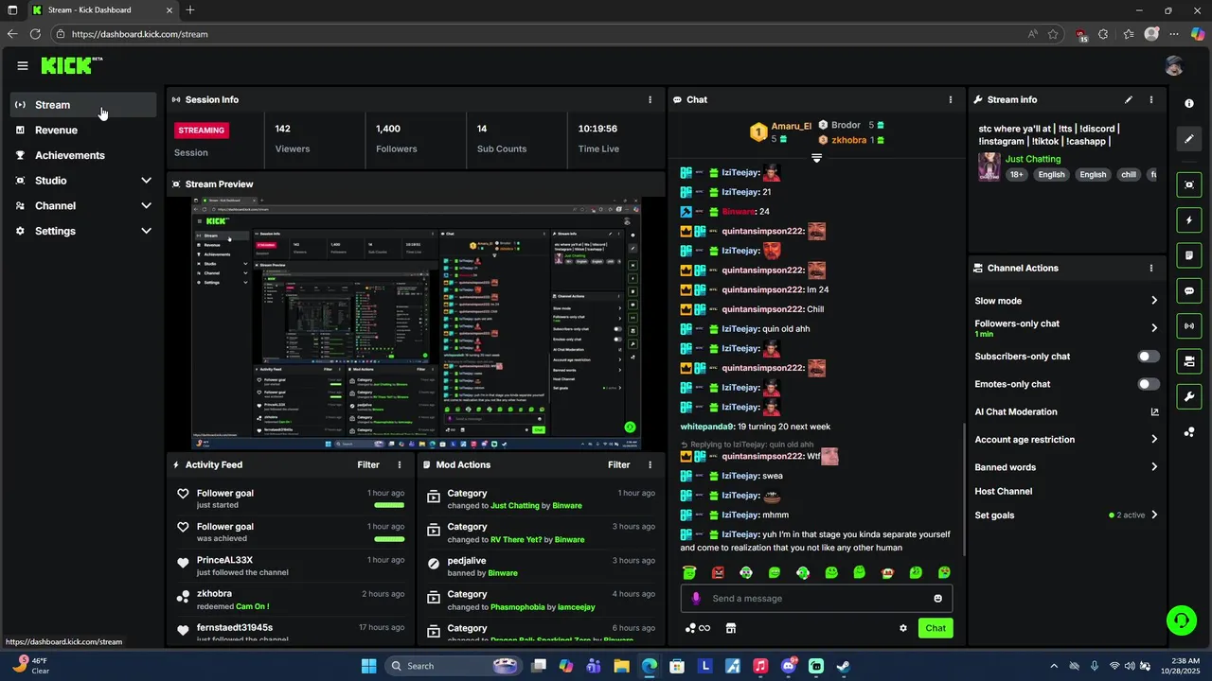Edit stream info with the pencil icon
Viewport: 1212px width, 681px height.
[x=1129, y=99]
